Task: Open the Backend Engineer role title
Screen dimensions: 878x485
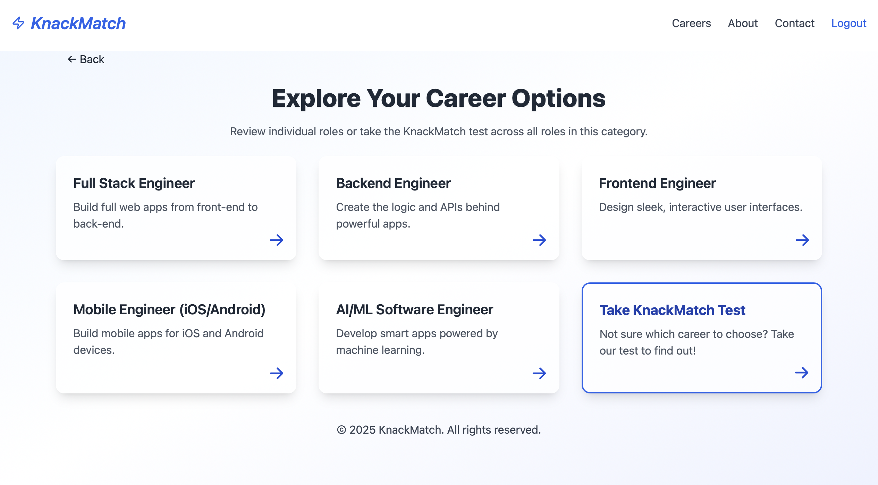Action: click(393, 183)
